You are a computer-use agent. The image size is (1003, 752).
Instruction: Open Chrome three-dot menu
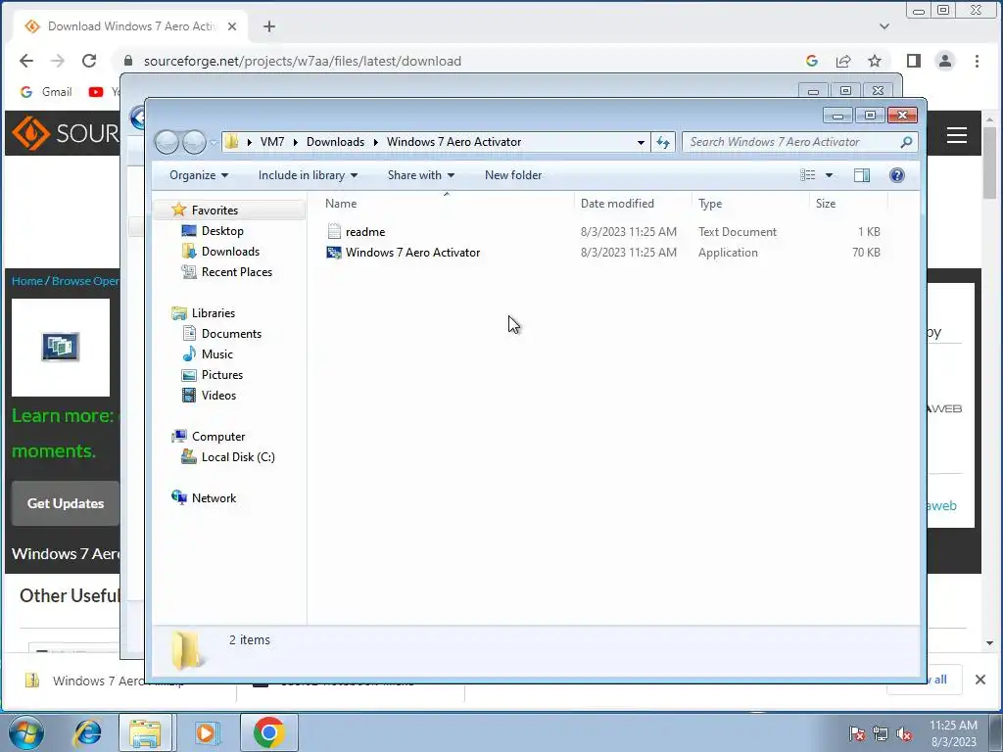[977, 61]
